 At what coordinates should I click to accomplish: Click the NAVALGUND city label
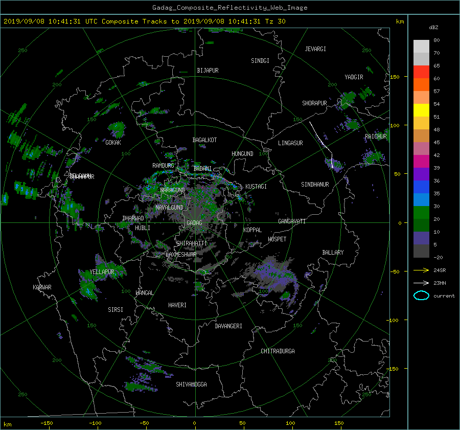[x=169, y=208]
